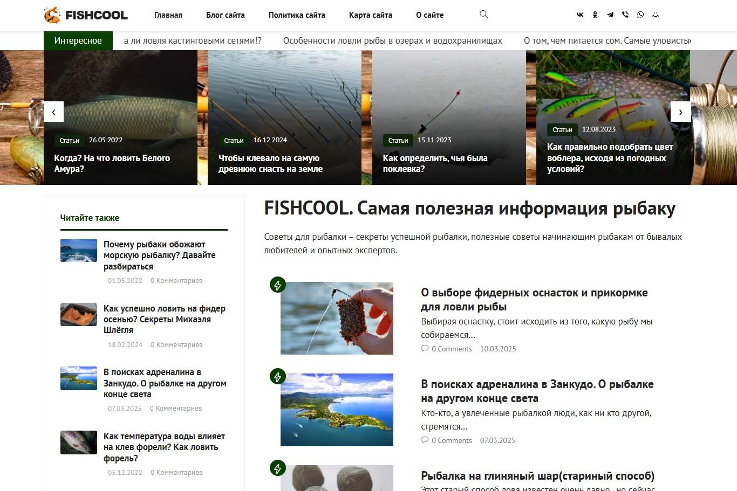Advance carousel to next slide
This screenshot has height=491, width=737.
(680, 112)
